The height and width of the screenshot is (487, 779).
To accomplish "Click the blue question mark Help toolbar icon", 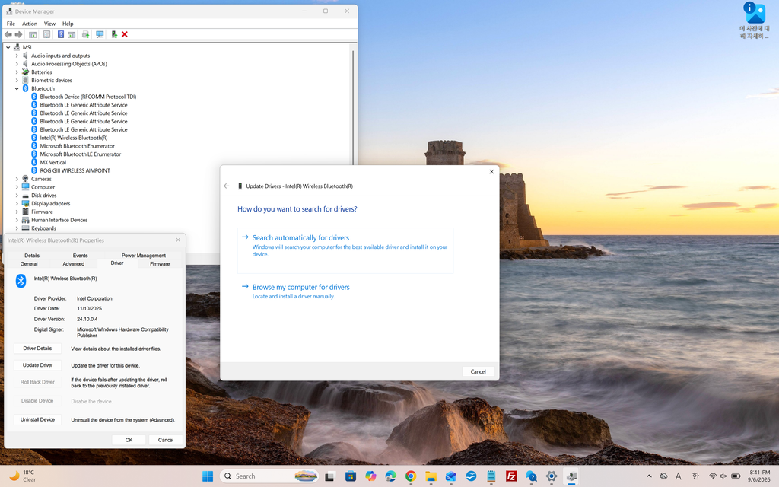I will [x=61, y=34].
